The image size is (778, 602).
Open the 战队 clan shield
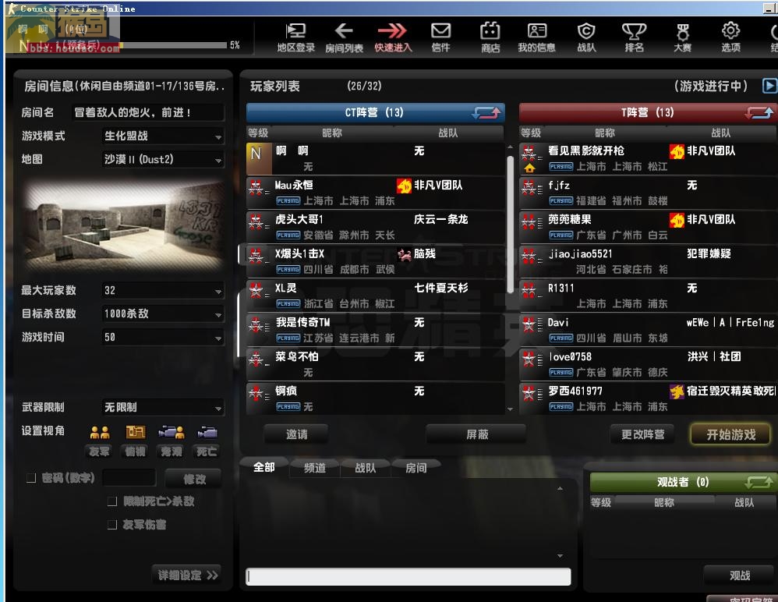[x=586, y=37]
